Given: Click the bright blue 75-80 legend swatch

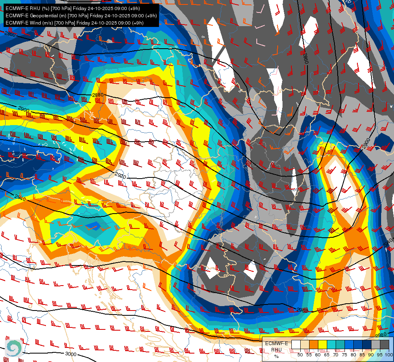Looking at the screenshot, I should pyautogui.click(x=349, y=344).
